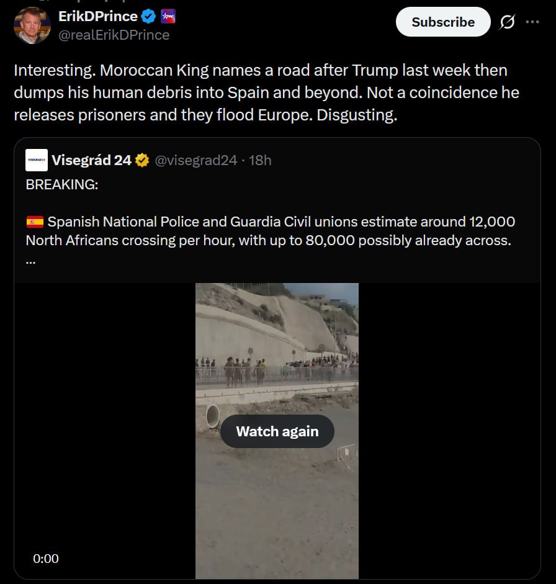556x584 pixels.
Task: Open the three-dots more options menu
Action: (532, 22)
